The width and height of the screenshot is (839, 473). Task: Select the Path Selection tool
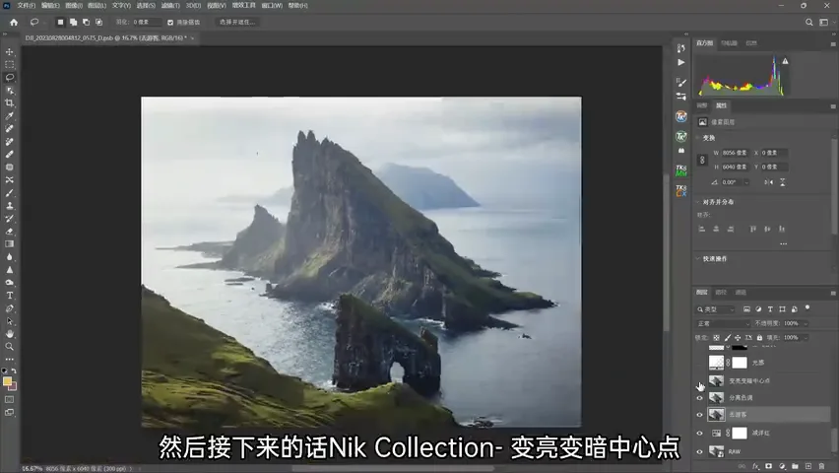pyautogui.click(x=10, y=321)
